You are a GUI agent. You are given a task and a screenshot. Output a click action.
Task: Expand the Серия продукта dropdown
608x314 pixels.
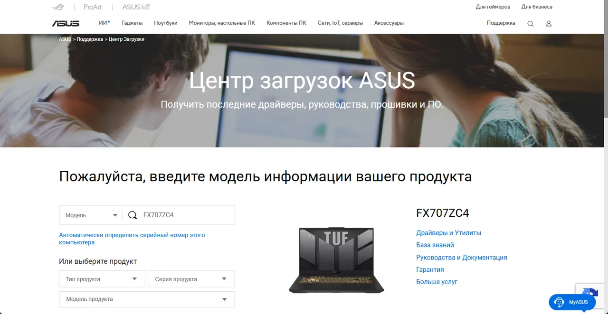click(x=192, y=279)
